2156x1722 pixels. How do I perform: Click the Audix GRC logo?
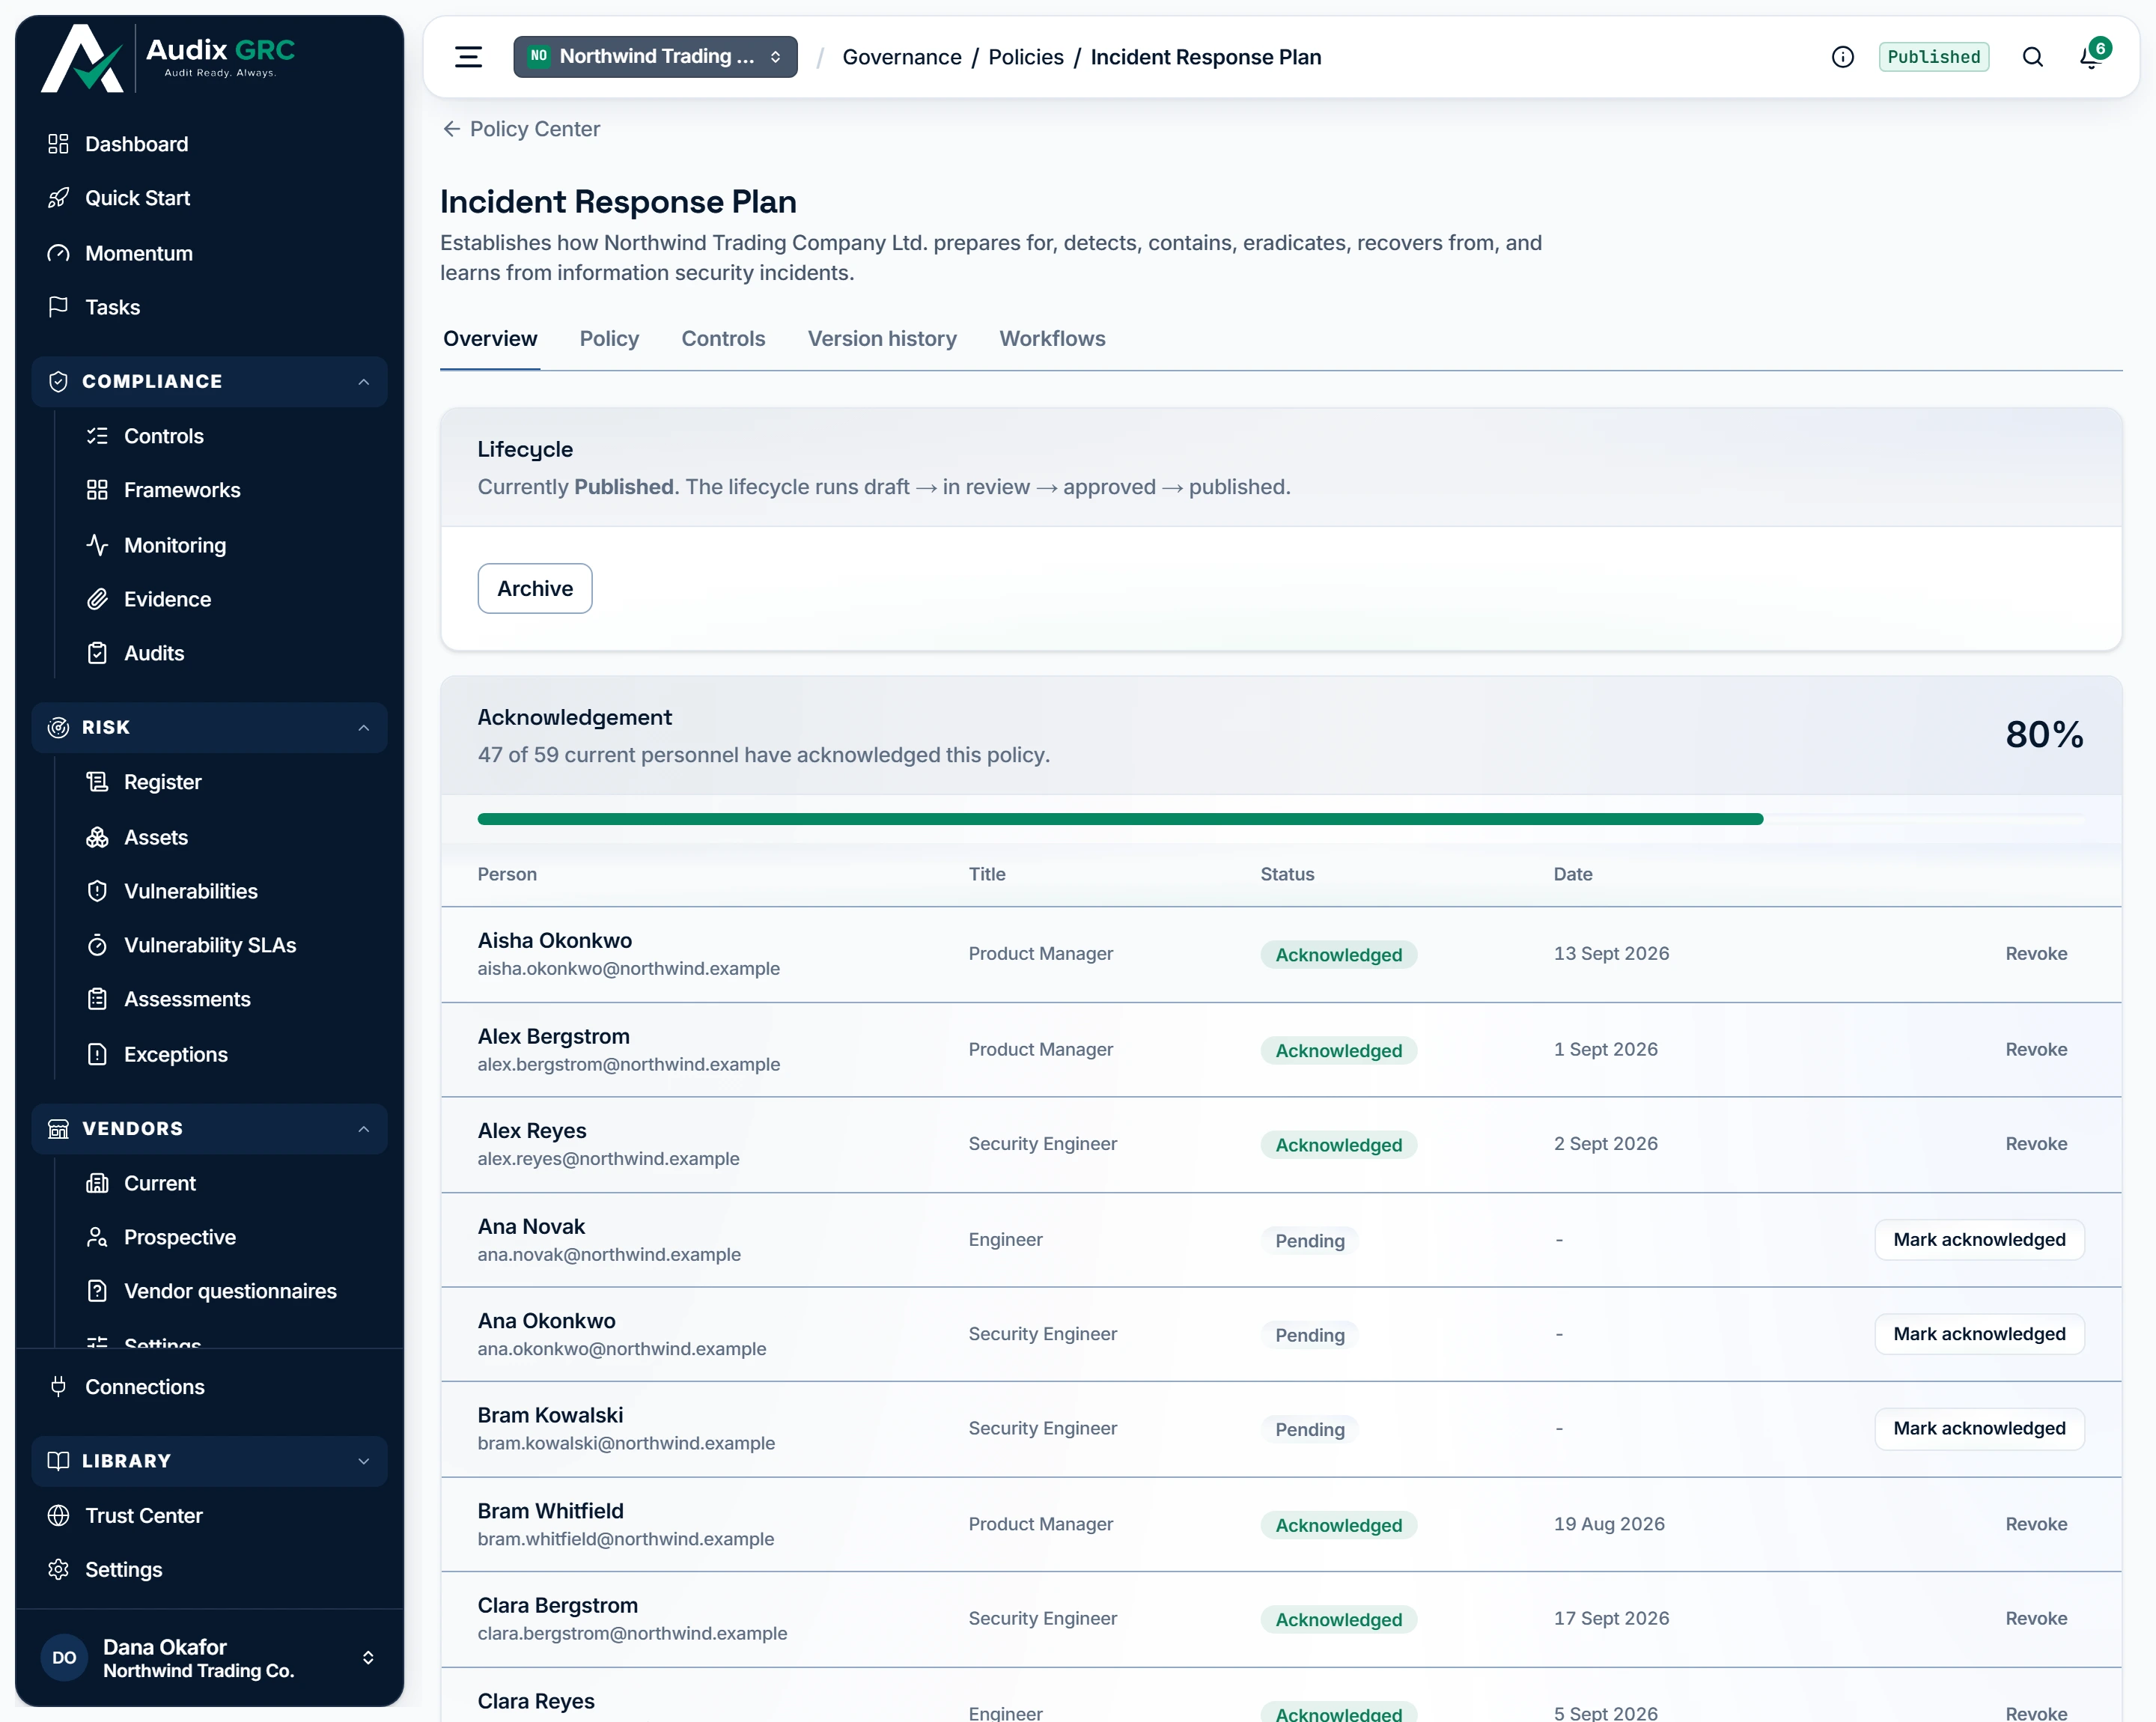click(x=168, y=58)
